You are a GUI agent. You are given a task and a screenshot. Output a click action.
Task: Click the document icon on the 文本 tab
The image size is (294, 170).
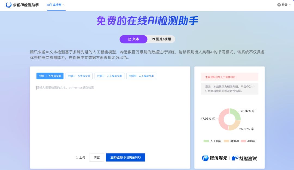[129, 39]
